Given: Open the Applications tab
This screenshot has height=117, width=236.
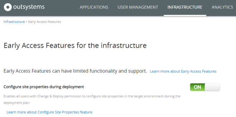Looking at the screenshot, I should 94,7.
